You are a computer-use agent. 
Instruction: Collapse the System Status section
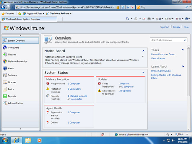[x=143, y=73]
